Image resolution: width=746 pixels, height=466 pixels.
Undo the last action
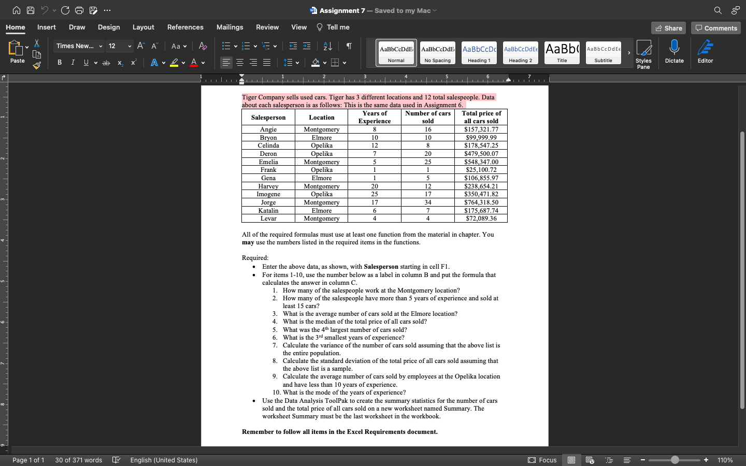click(x=45, y=10)
